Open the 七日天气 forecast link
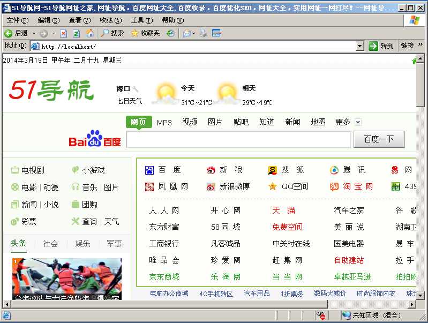Screen dimensions: 428x323 click(x=129, y=101)
